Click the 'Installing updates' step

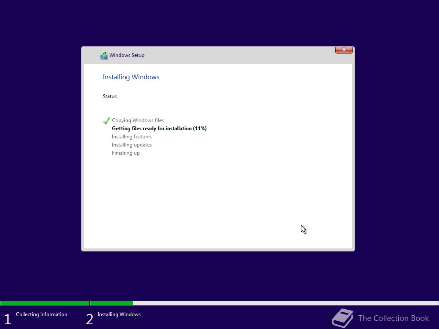[132, 145]
